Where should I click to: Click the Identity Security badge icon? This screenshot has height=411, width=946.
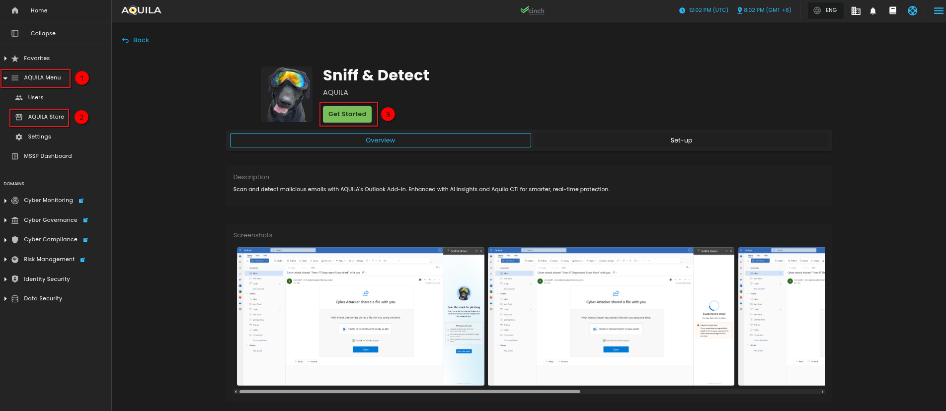pos(15,279)
